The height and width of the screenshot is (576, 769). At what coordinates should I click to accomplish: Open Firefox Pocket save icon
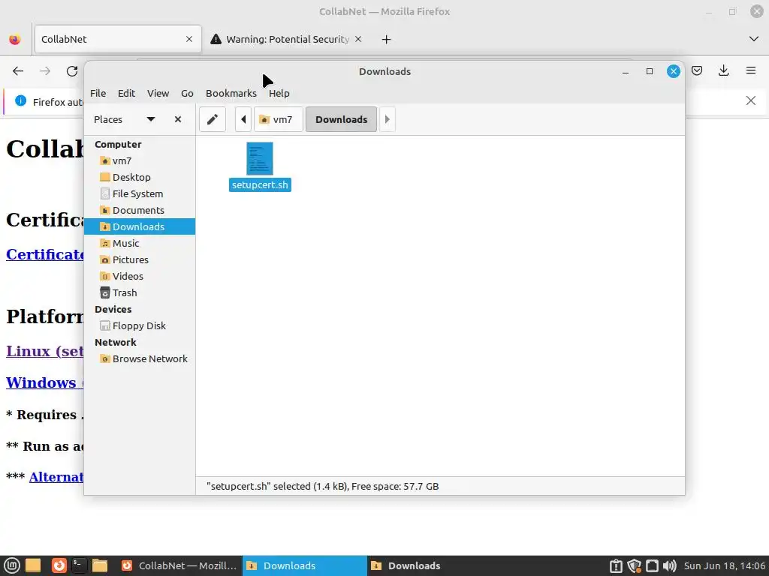pos(697,71)
